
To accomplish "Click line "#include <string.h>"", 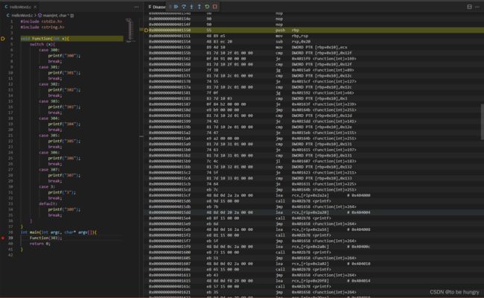I will 42,27.
